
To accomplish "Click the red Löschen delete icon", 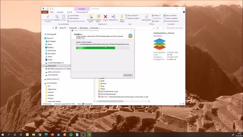I will (106, 17).
